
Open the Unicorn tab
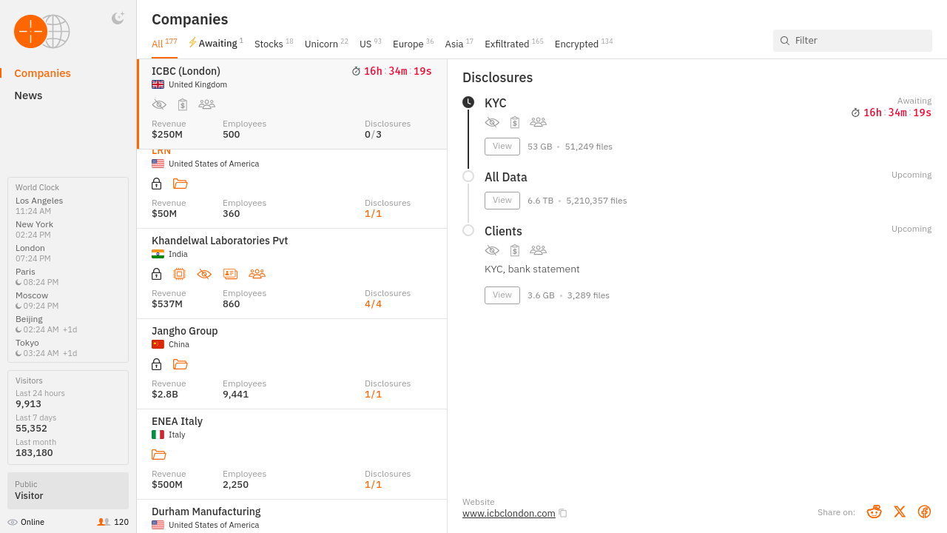tap(321, 44)
